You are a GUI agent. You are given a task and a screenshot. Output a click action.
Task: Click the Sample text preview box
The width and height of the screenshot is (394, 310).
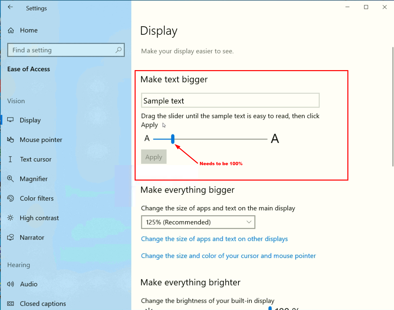[x=230, y=101]
